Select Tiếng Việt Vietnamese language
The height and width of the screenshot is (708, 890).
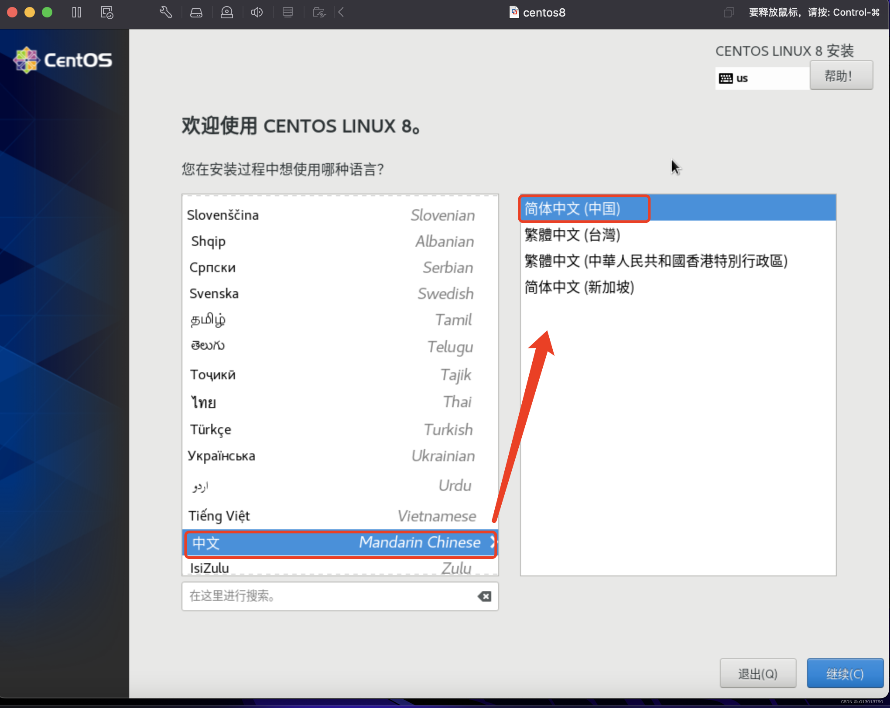340,516
